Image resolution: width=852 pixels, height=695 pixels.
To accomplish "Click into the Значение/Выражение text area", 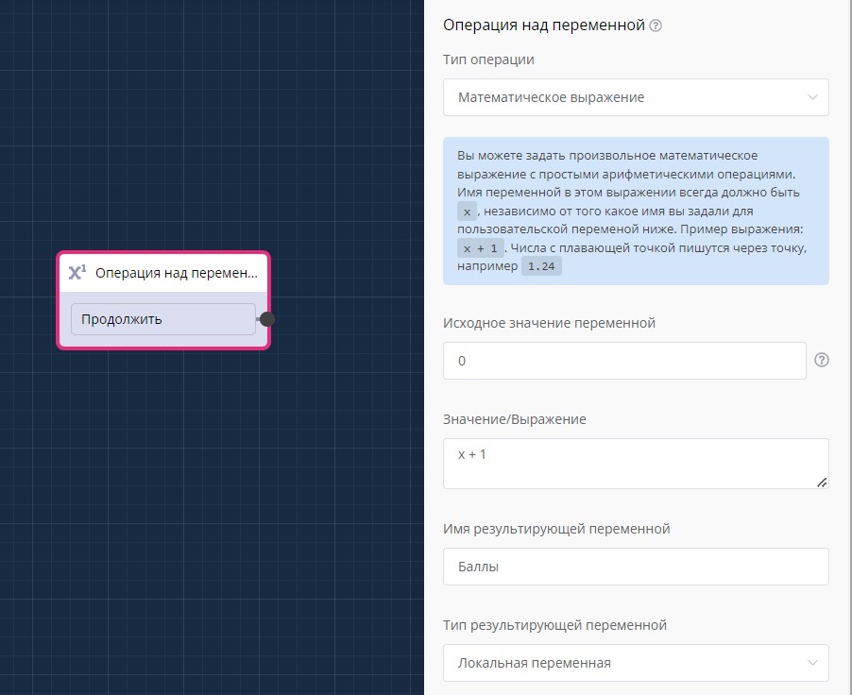I will [635, 463].
